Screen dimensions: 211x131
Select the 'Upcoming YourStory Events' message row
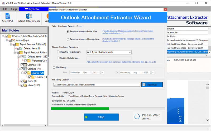187,52
